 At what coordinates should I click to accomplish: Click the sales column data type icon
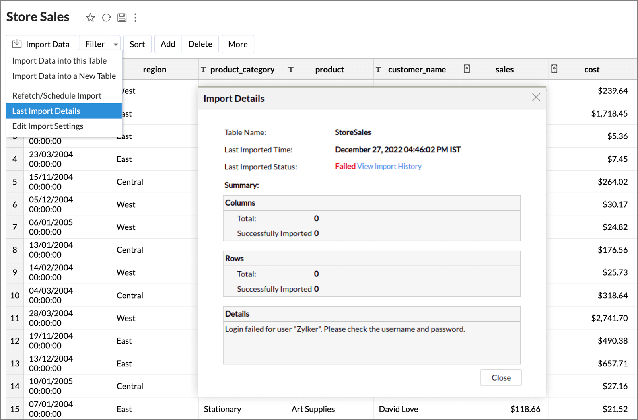pos(467,69)
